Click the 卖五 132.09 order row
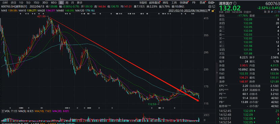This screenshot has height=124, width=280. click(249, 19)
